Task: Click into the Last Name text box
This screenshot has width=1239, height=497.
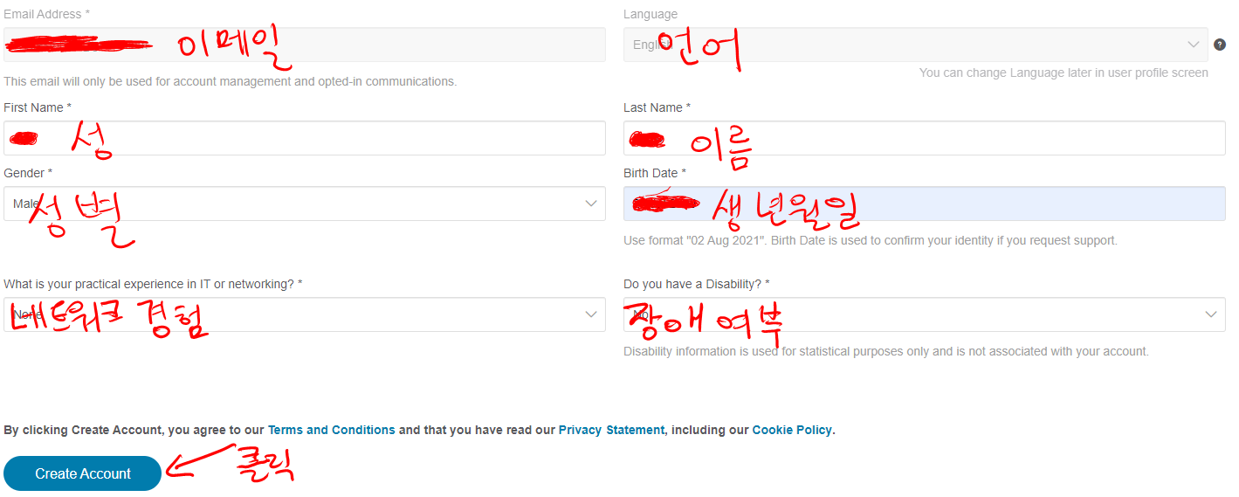Action: [x=925, y=138]
